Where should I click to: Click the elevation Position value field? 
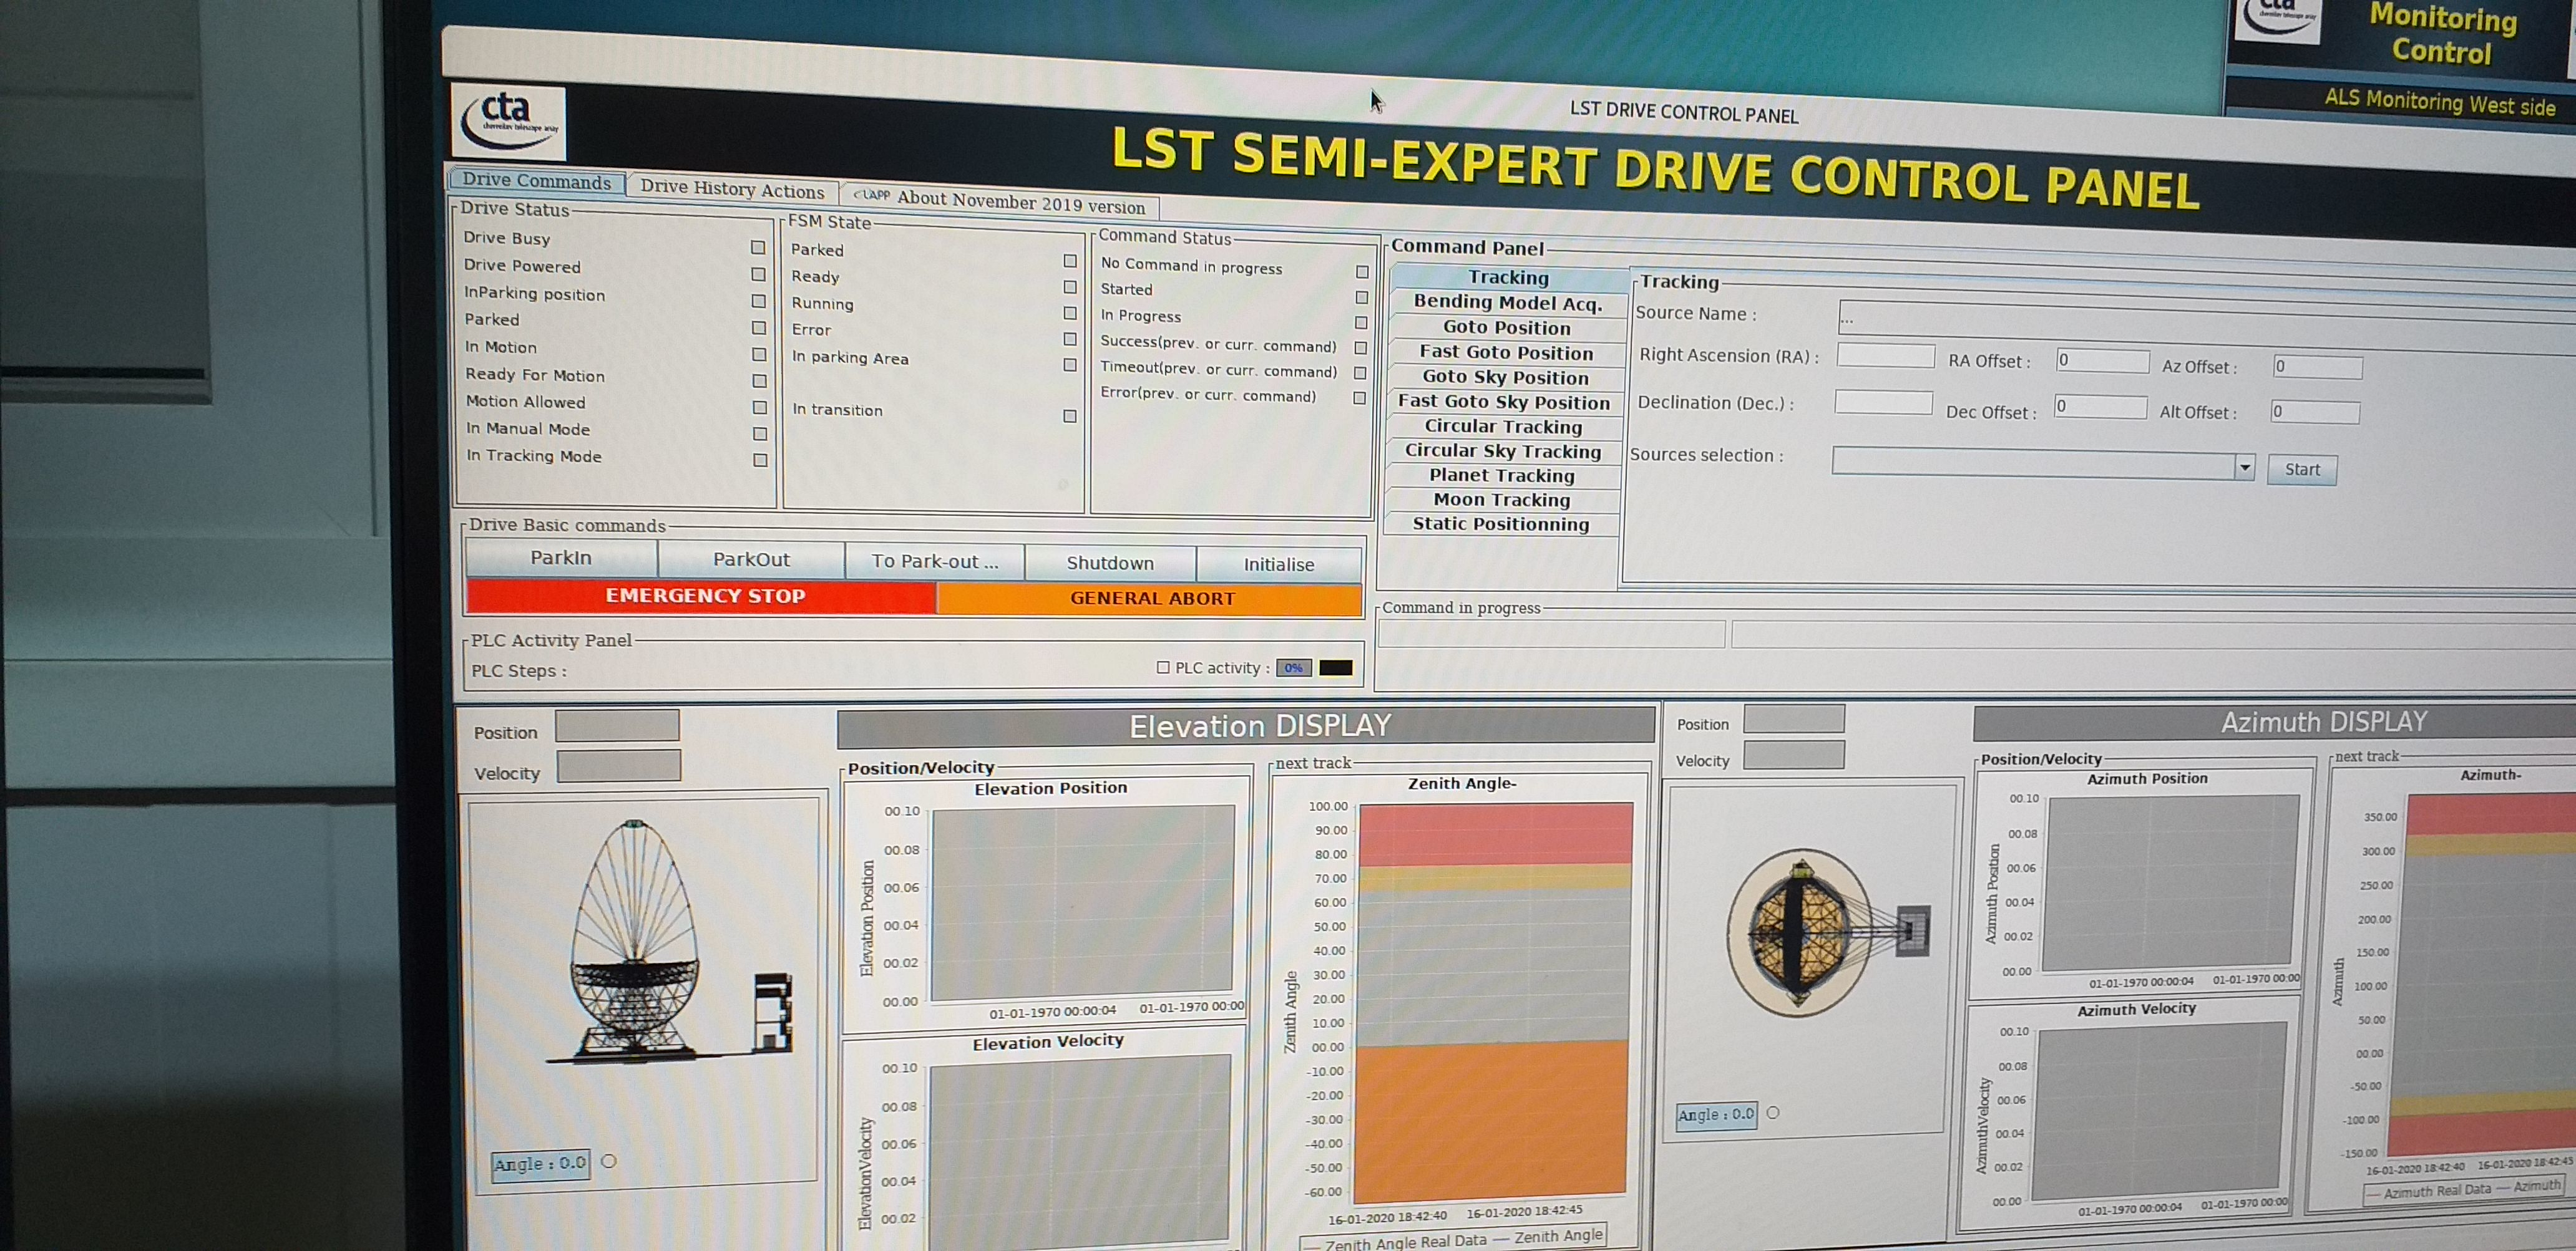(x=618, y=725)
